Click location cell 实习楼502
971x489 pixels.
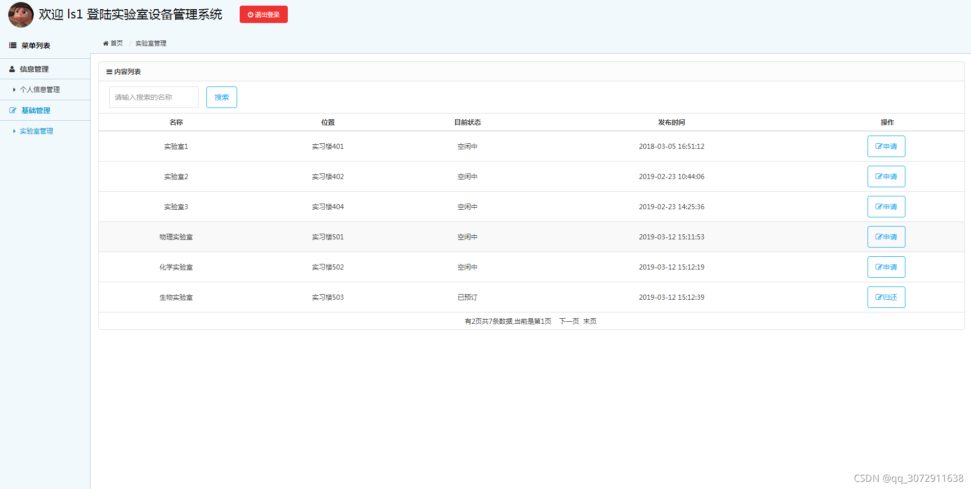(328, 267)
